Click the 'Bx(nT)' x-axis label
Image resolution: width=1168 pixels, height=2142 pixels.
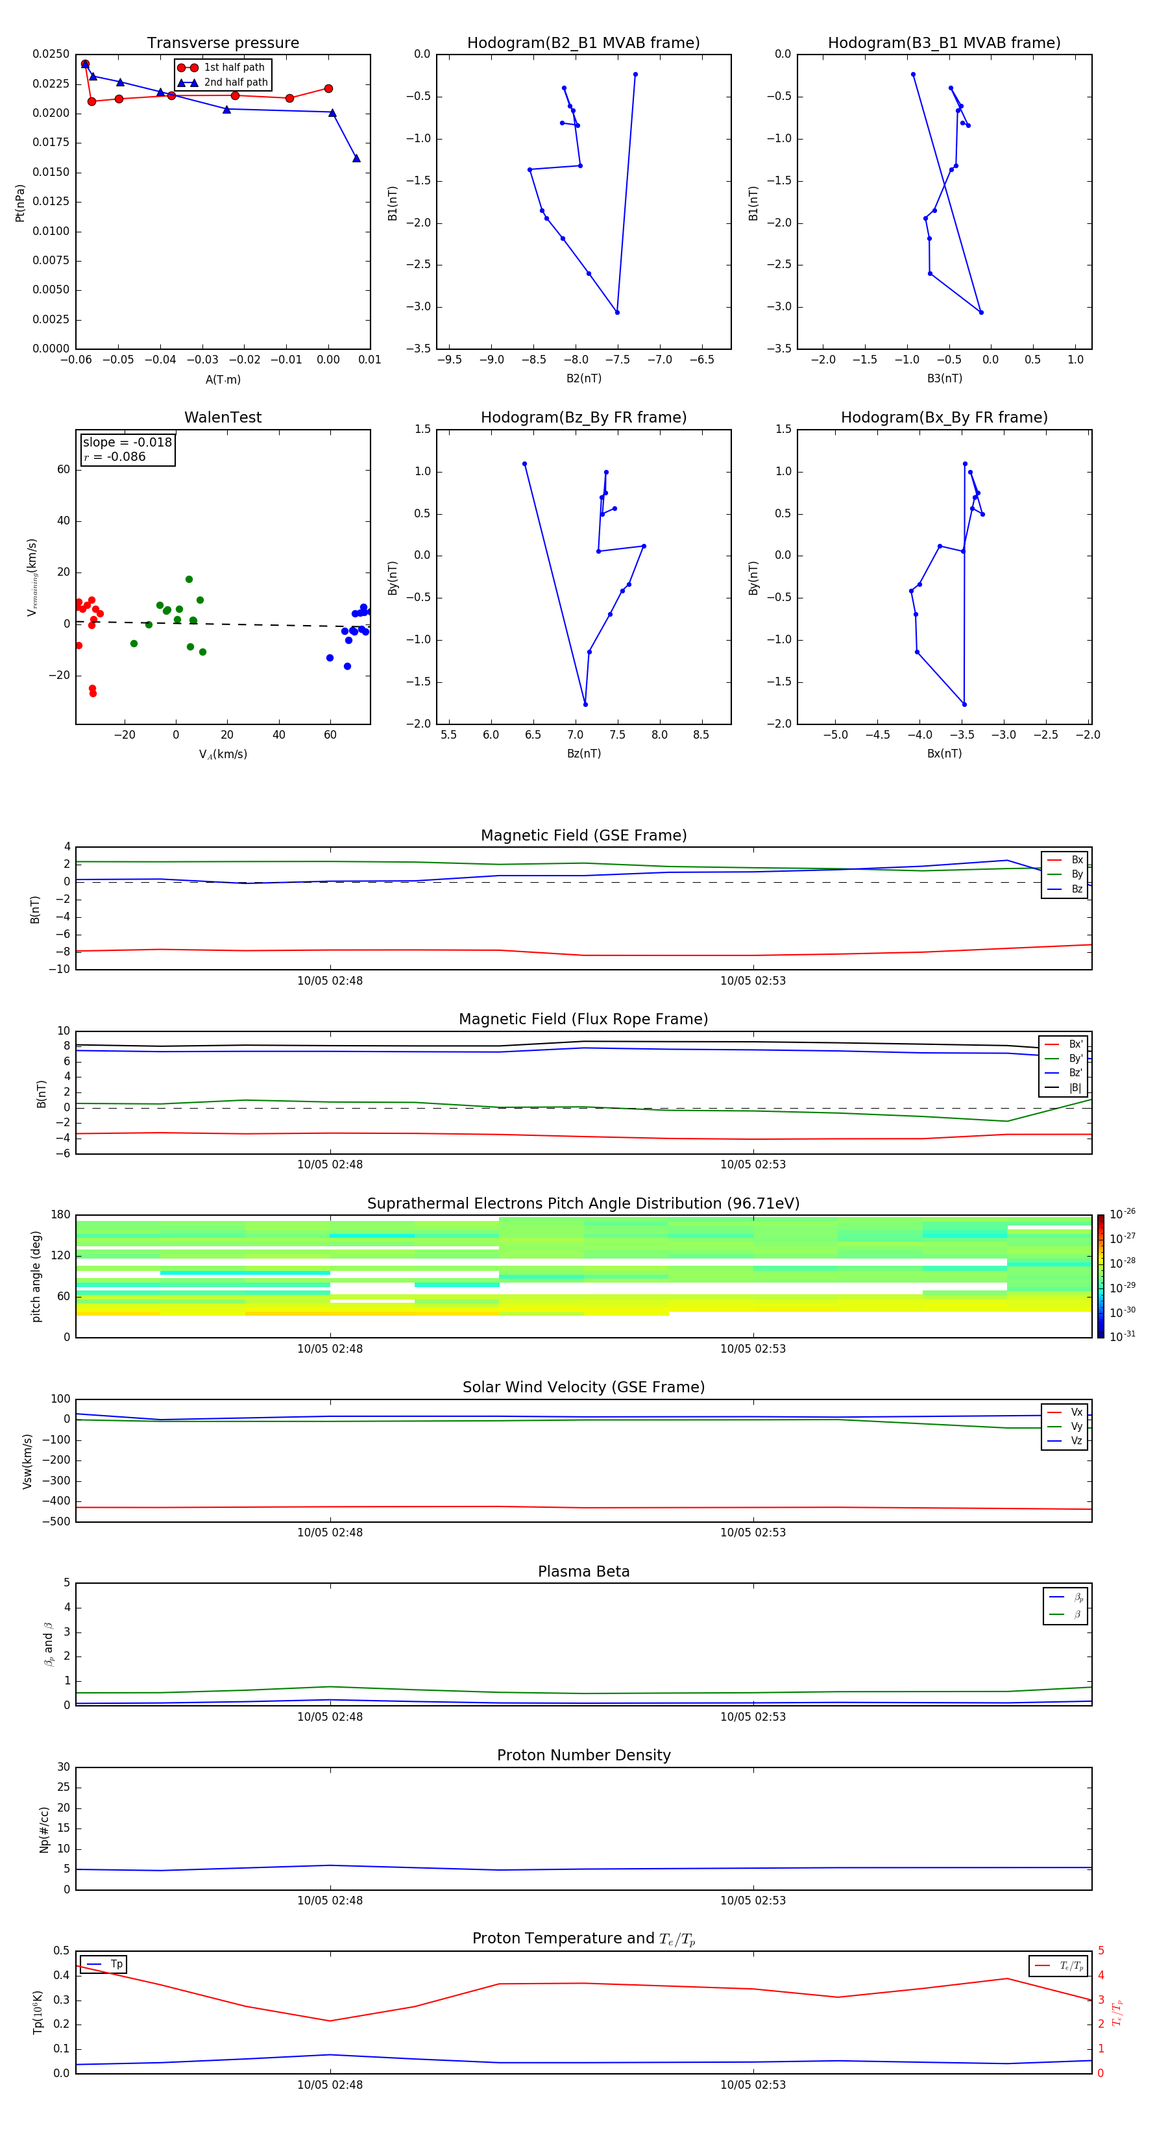(944, 754)
